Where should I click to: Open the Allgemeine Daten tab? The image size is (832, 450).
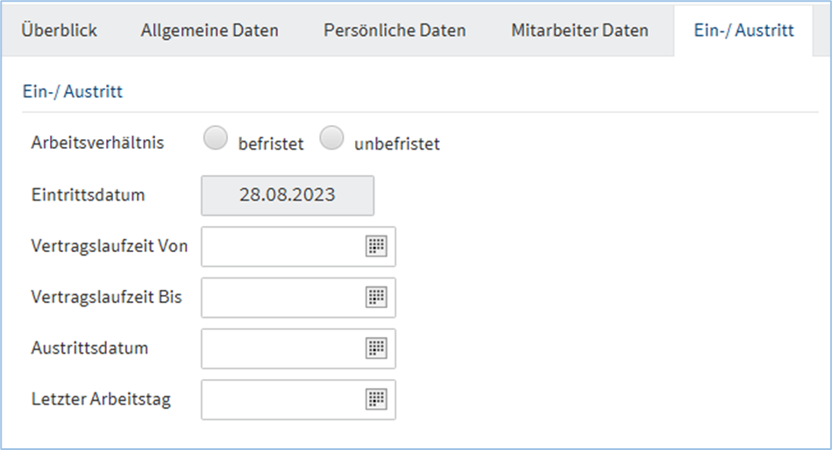click(210, 31)
